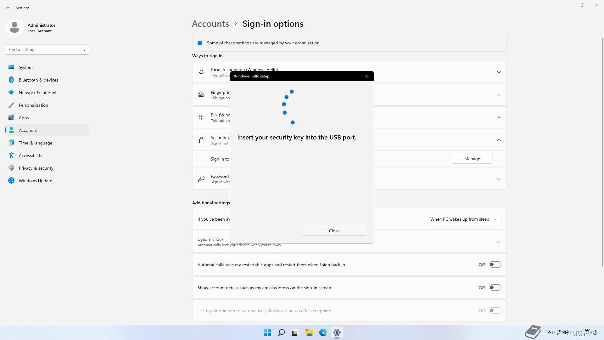Launch Microsoft Edge from taskbar
The image size is (604, 340).
(x=323, y=332)
